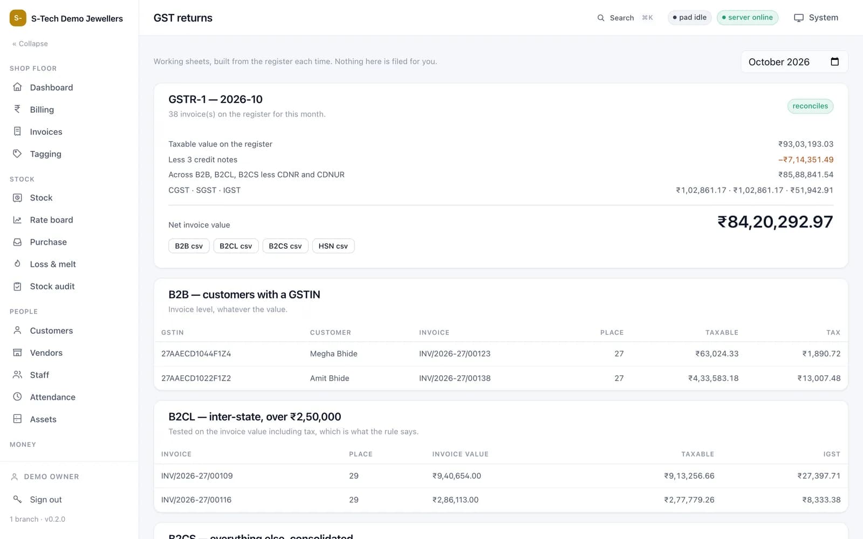The image size is (863, 539).
Task: Click the Rate board chart icon
Action: pos(17,220)
